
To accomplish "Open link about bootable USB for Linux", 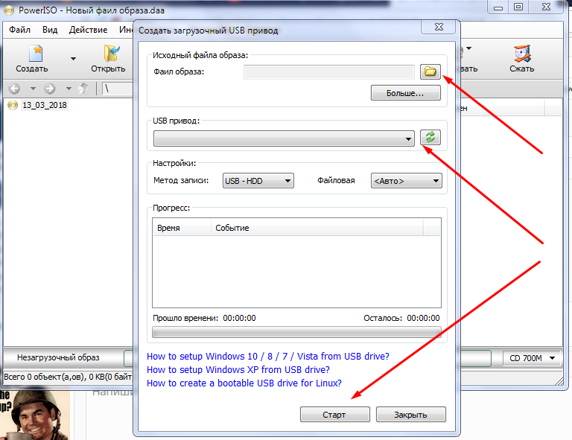I will tap(244, 383).
